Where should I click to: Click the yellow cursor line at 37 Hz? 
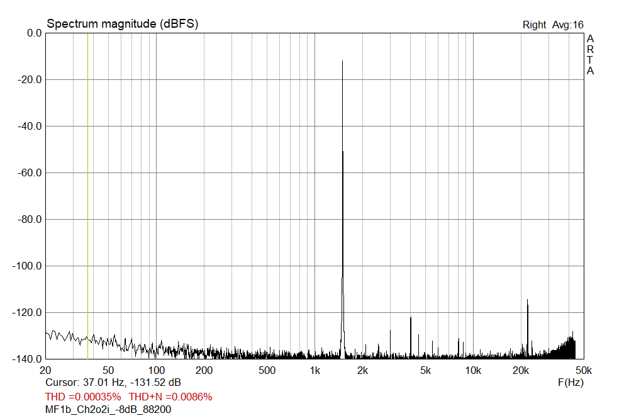pos(87,196)
